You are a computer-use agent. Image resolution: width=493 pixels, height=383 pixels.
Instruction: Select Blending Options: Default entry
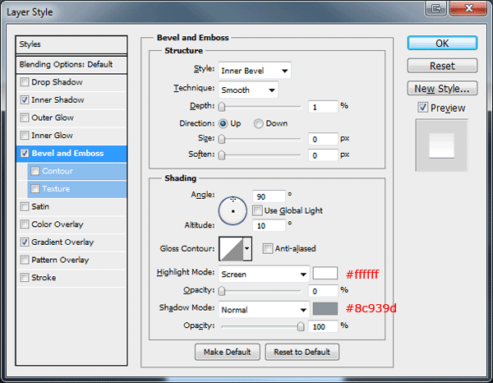71,64
